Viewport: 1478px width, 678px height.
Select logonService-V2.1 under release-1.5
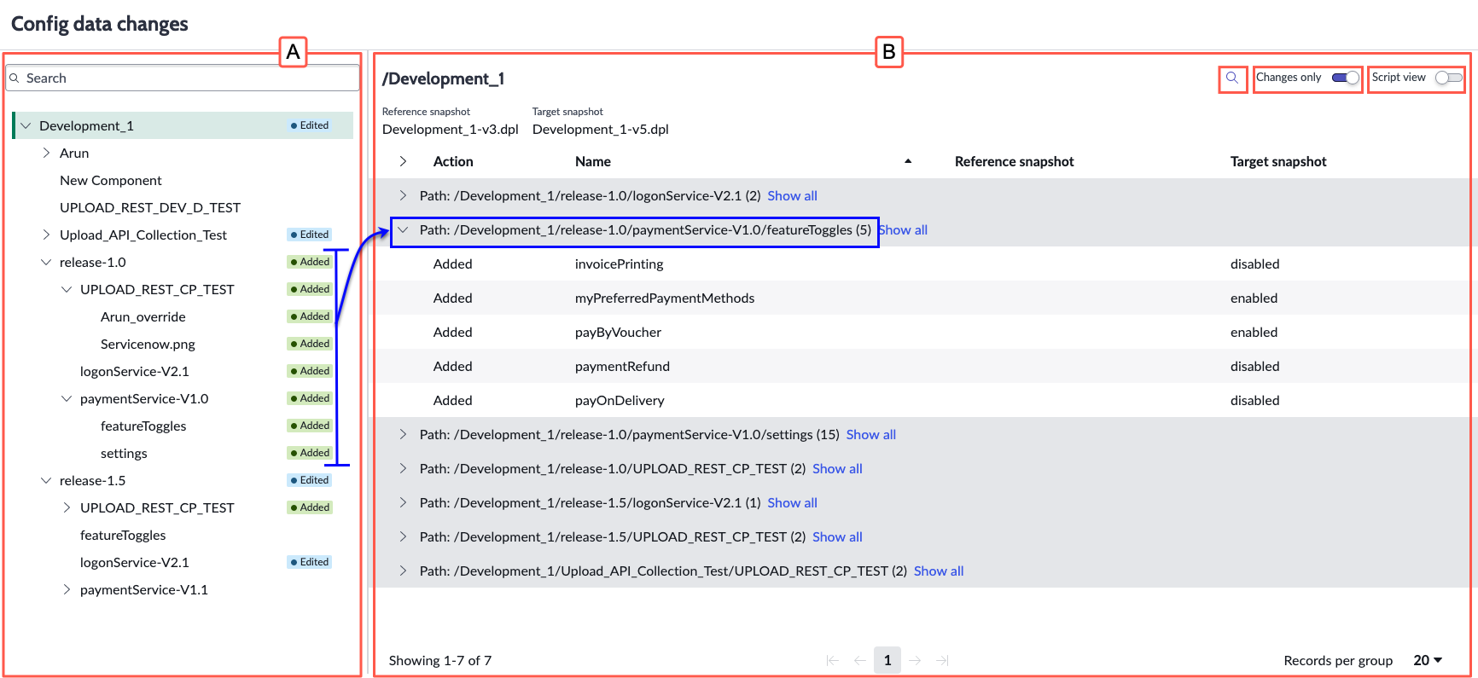[135, 562]
